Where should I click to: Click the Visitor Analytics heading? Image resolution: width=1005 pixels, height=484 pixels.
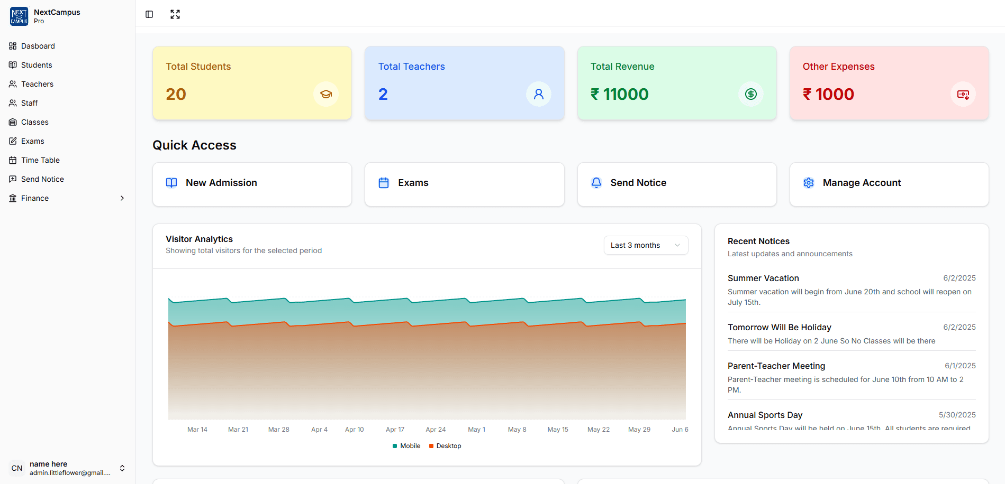(199, 239)
